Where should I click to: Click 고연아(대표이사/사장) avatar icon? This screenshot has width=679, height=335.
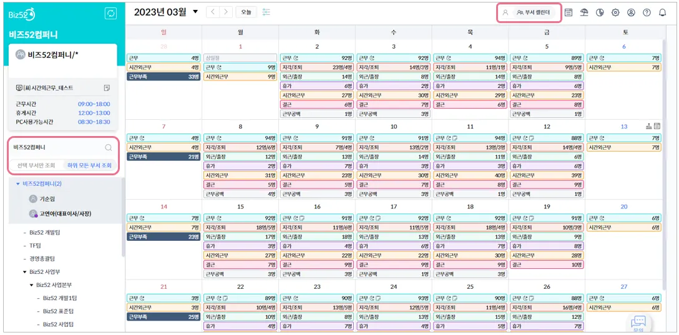[x=33, y=213]
